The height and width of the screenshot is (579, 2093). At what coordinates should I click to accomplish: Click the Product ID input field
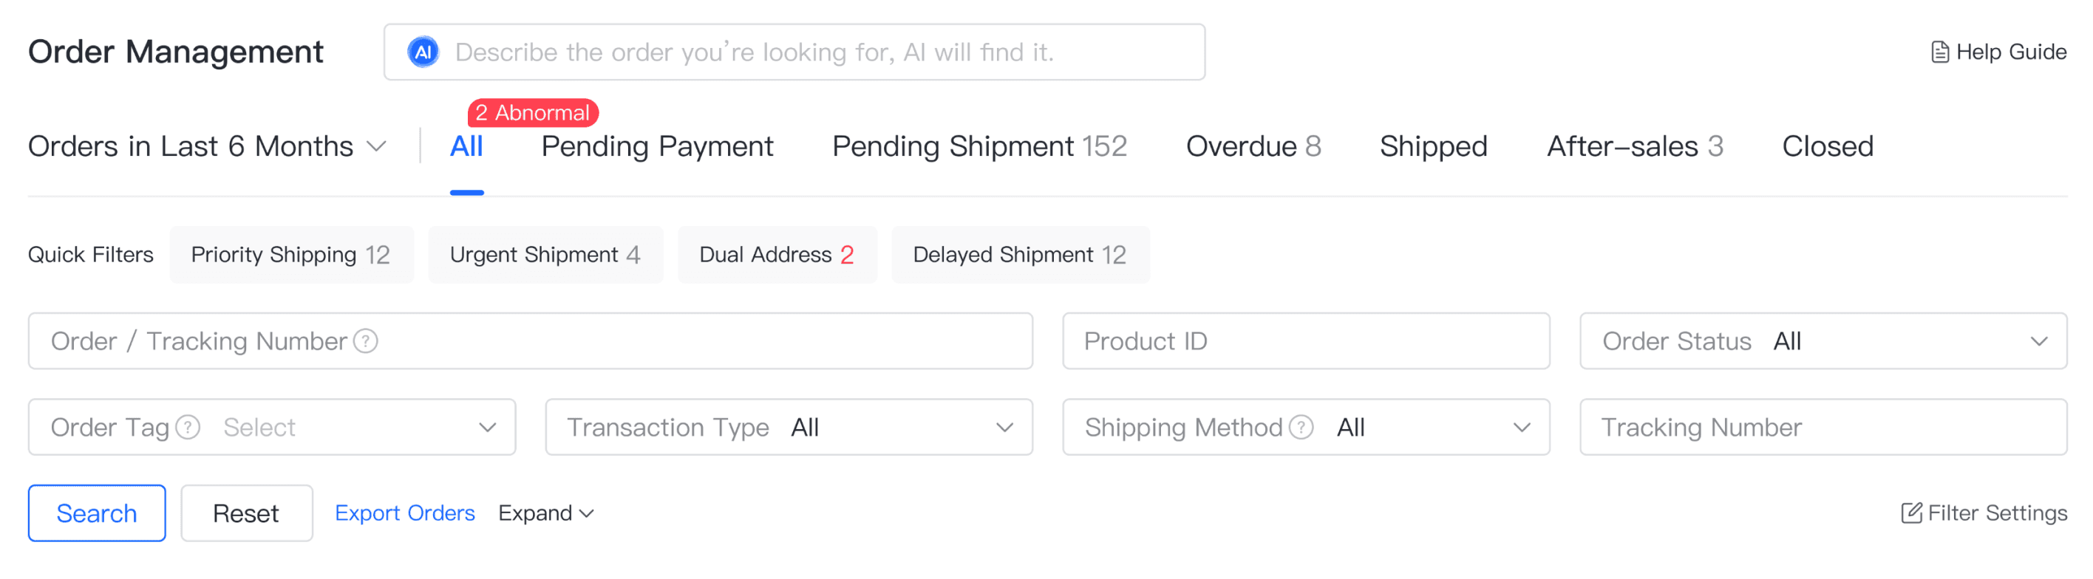(1305, 341)
